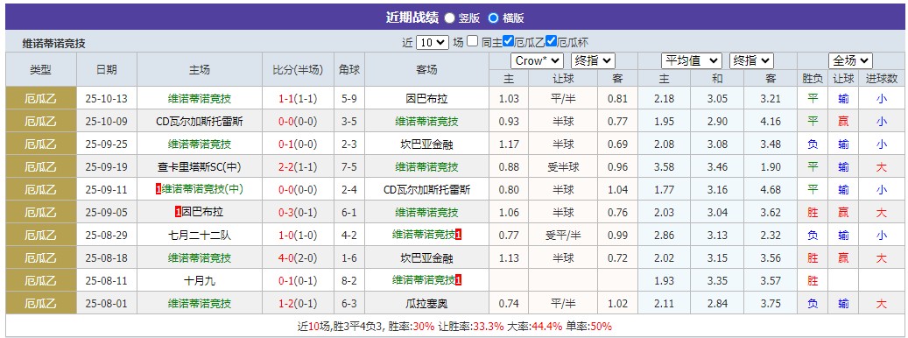
Task: Open the 0-1(0-1) score on 25-08-11
Action: 298,281
